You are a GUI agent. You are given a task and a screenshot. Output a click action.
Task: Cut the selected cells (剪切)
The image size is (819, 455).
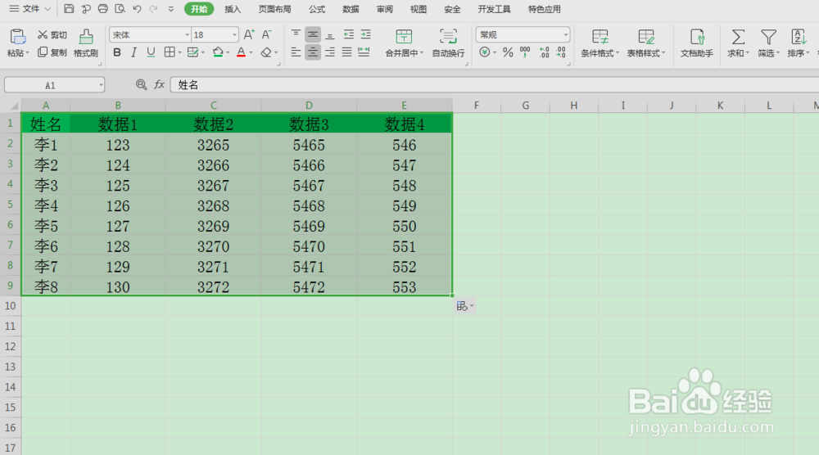(x=52, y=35)
